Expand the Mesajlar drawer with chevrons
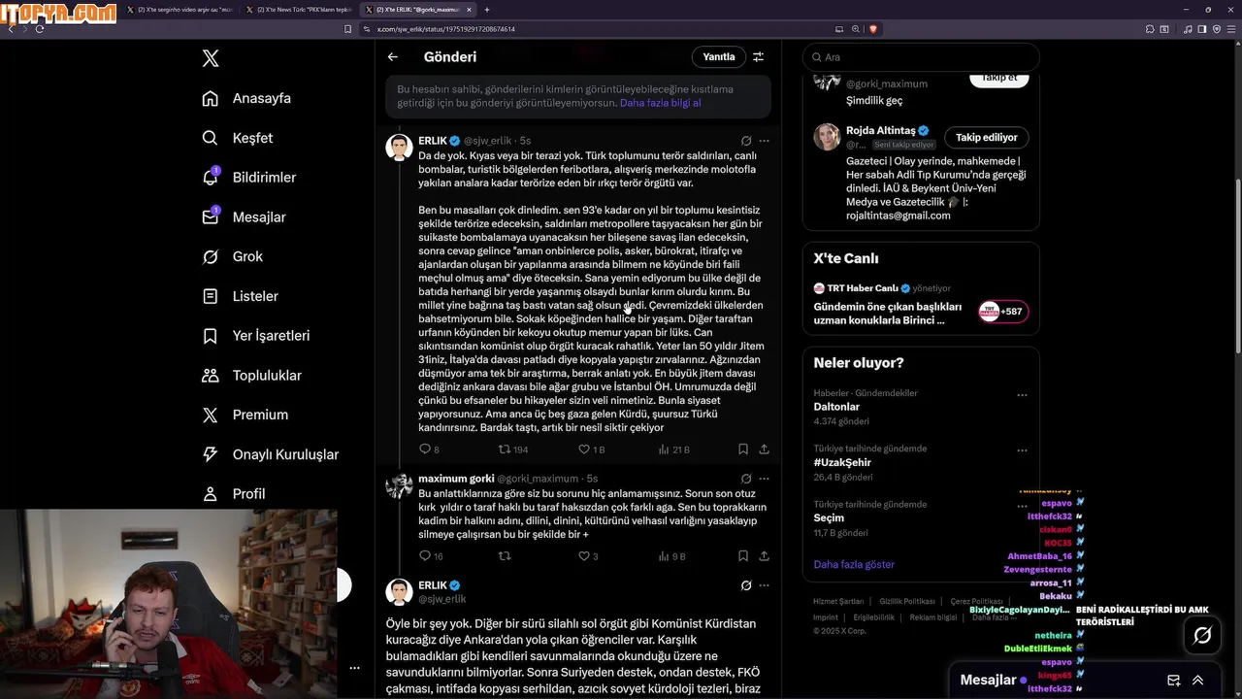 pos(1198,681)
